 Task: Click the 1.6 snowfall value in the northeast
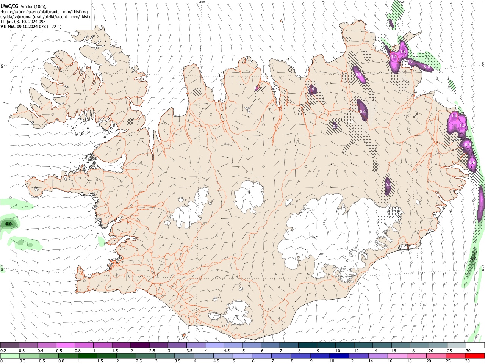coord(403,52)
